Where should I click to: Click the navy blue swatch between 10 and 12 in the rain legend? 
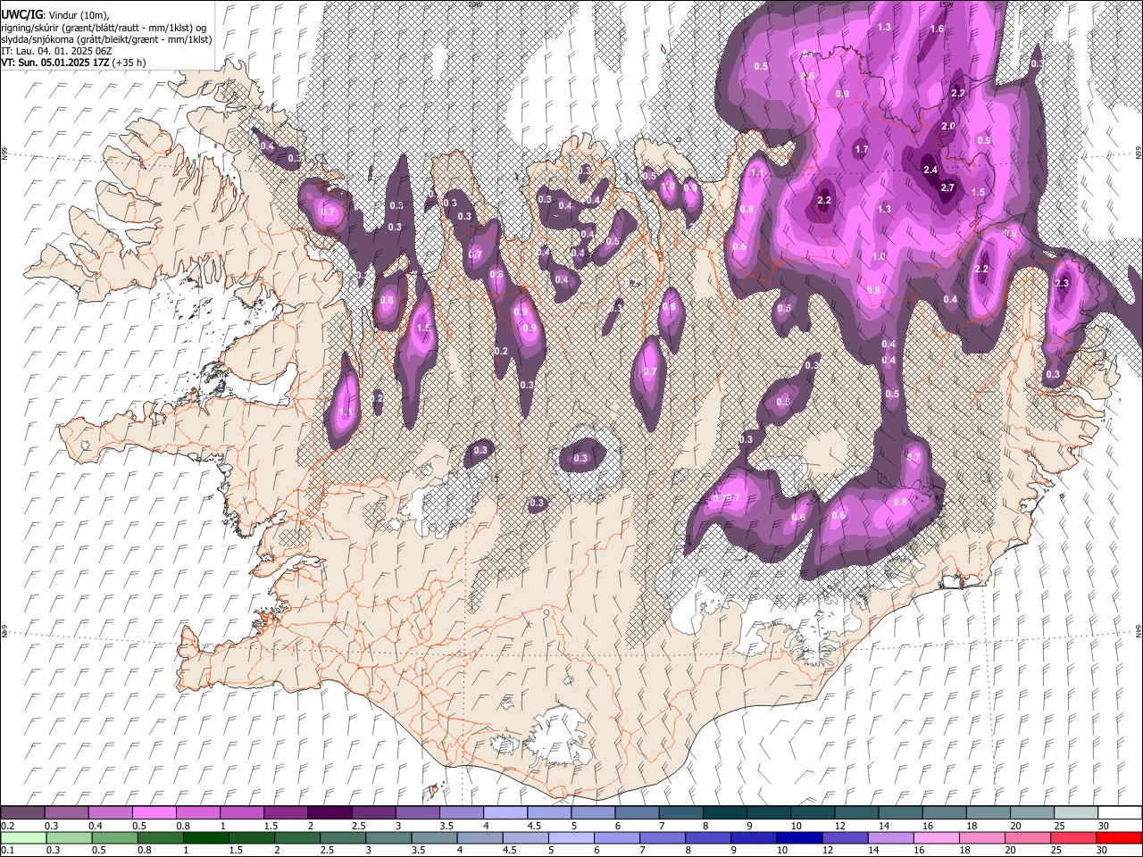tap(798, 837)
